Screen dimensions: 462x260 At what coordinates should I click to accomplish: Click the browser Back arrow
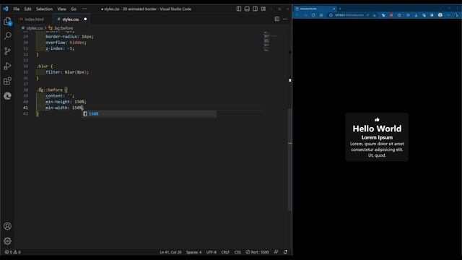tap(297, 15)
